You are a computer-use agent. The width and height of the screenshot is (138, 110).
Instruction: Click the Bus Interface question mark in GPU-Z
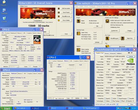(x=134, y=72)
